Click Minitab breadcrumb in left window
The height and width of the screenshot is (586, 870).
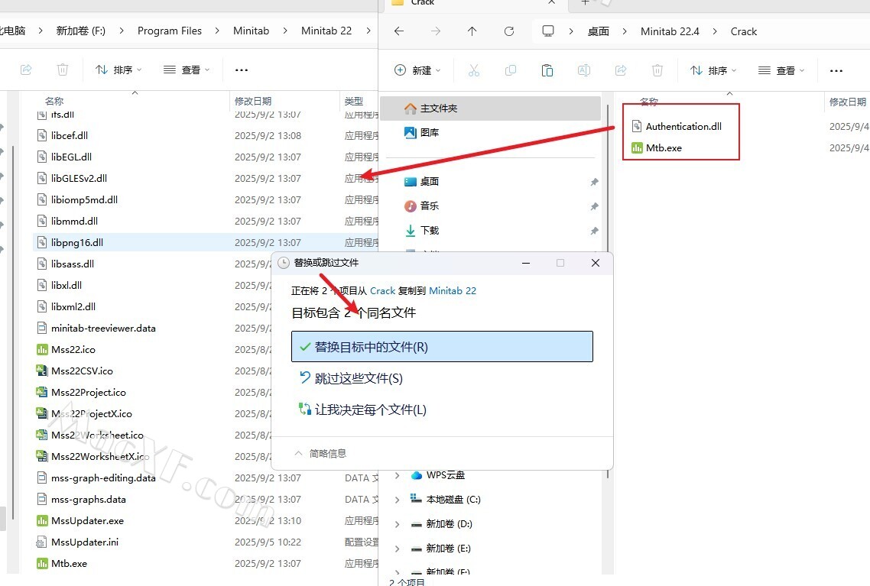coord(252,31)
